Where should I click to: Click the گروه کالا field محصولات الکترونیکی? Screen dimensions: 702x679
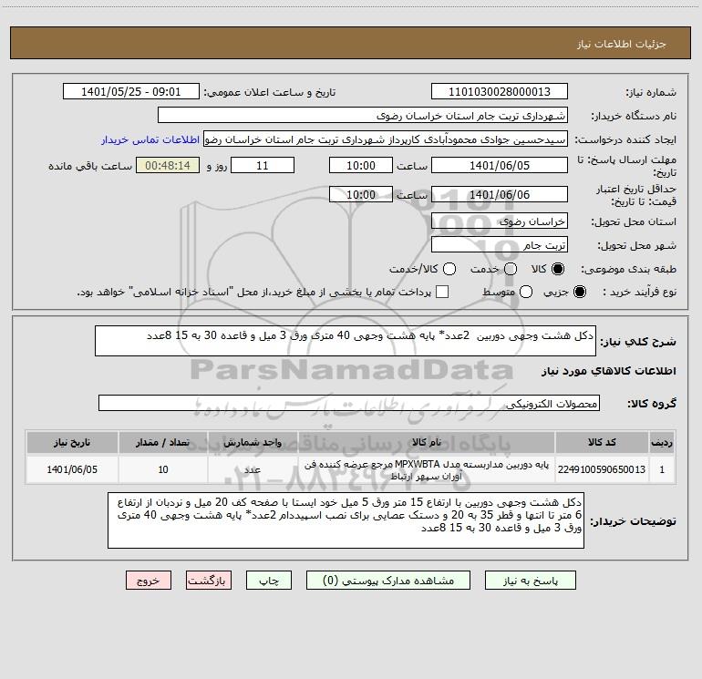349,403
